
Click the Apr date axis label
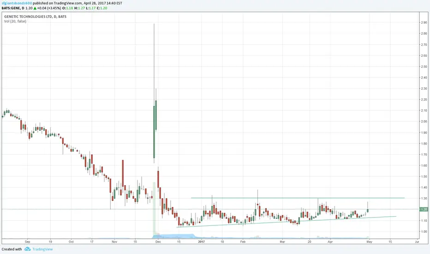pyautogui.click(x=330, y=242)
